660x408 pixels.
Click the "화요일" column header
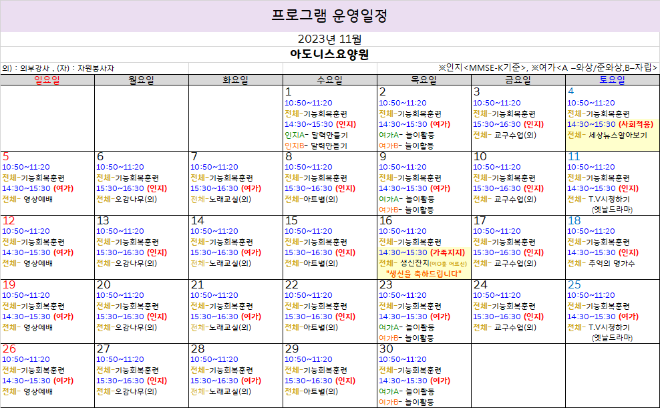tap(236, 80)
